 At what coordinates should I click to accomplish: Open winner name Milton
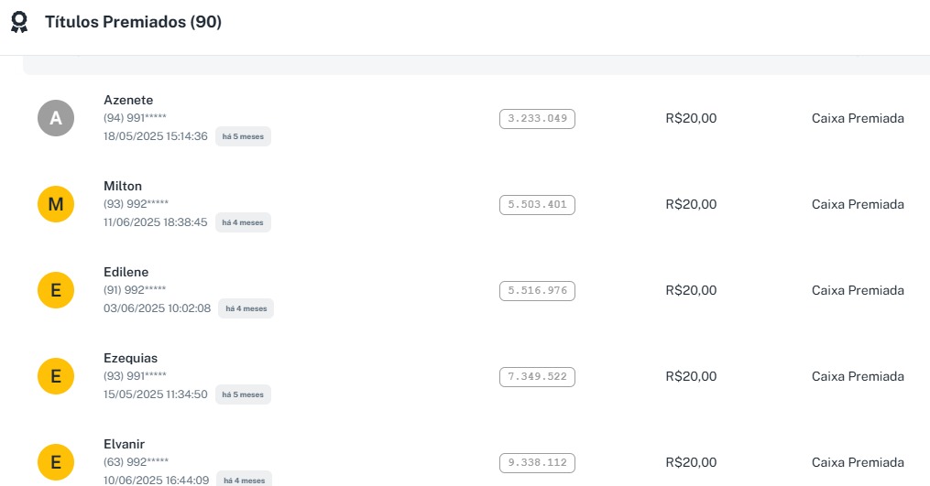click(x=123, y=186)
